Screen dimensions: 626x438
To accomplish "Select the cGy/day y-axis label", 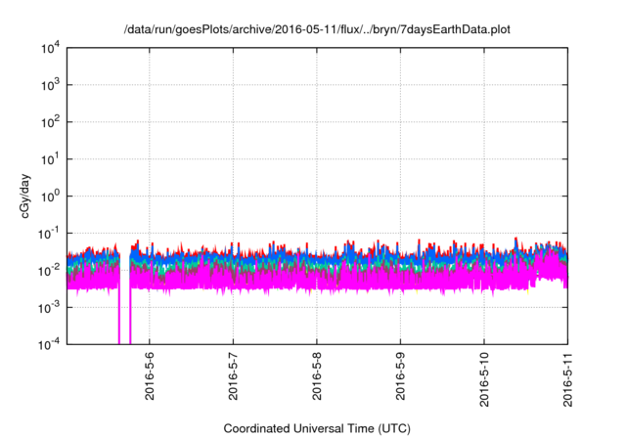I will pyautogui.click(x=24, y=196).
